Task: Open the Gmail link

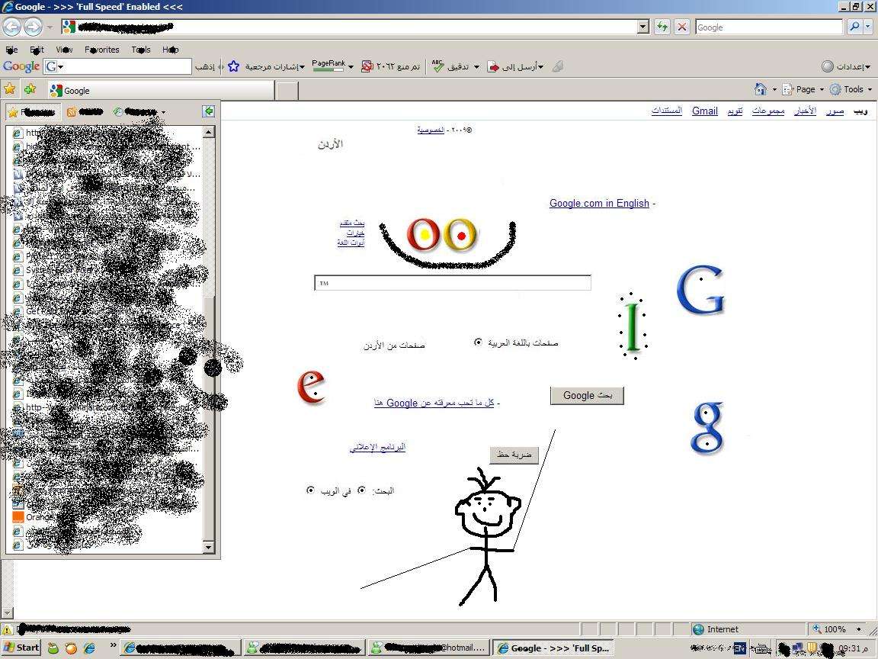Action: 704,111
